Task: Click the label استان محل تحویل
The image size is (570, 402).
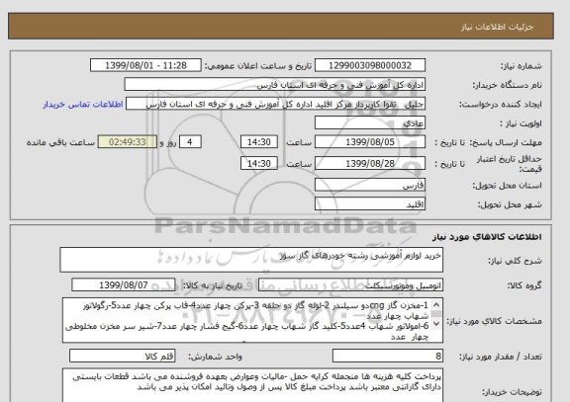Action: (507, 186)
